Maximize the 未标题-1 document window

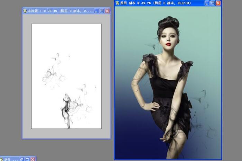(102, 11)
